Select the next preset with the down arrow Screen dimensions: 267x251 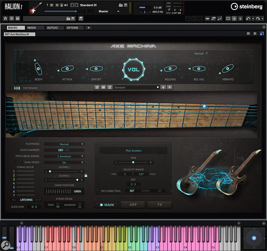pos(170,87)
